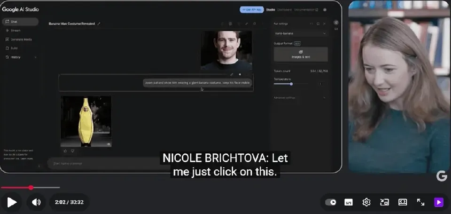Click the purple play extension icon
This screenshot has height=214, width=451.
[x=439, y=202]
